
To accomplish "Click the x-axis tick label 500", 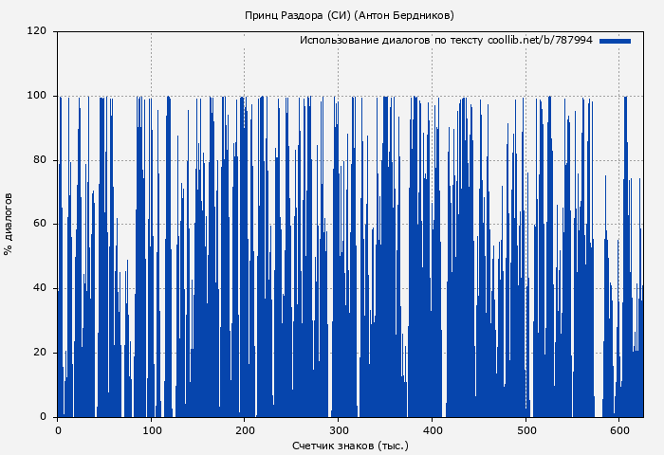I will (x=526, y=430).
